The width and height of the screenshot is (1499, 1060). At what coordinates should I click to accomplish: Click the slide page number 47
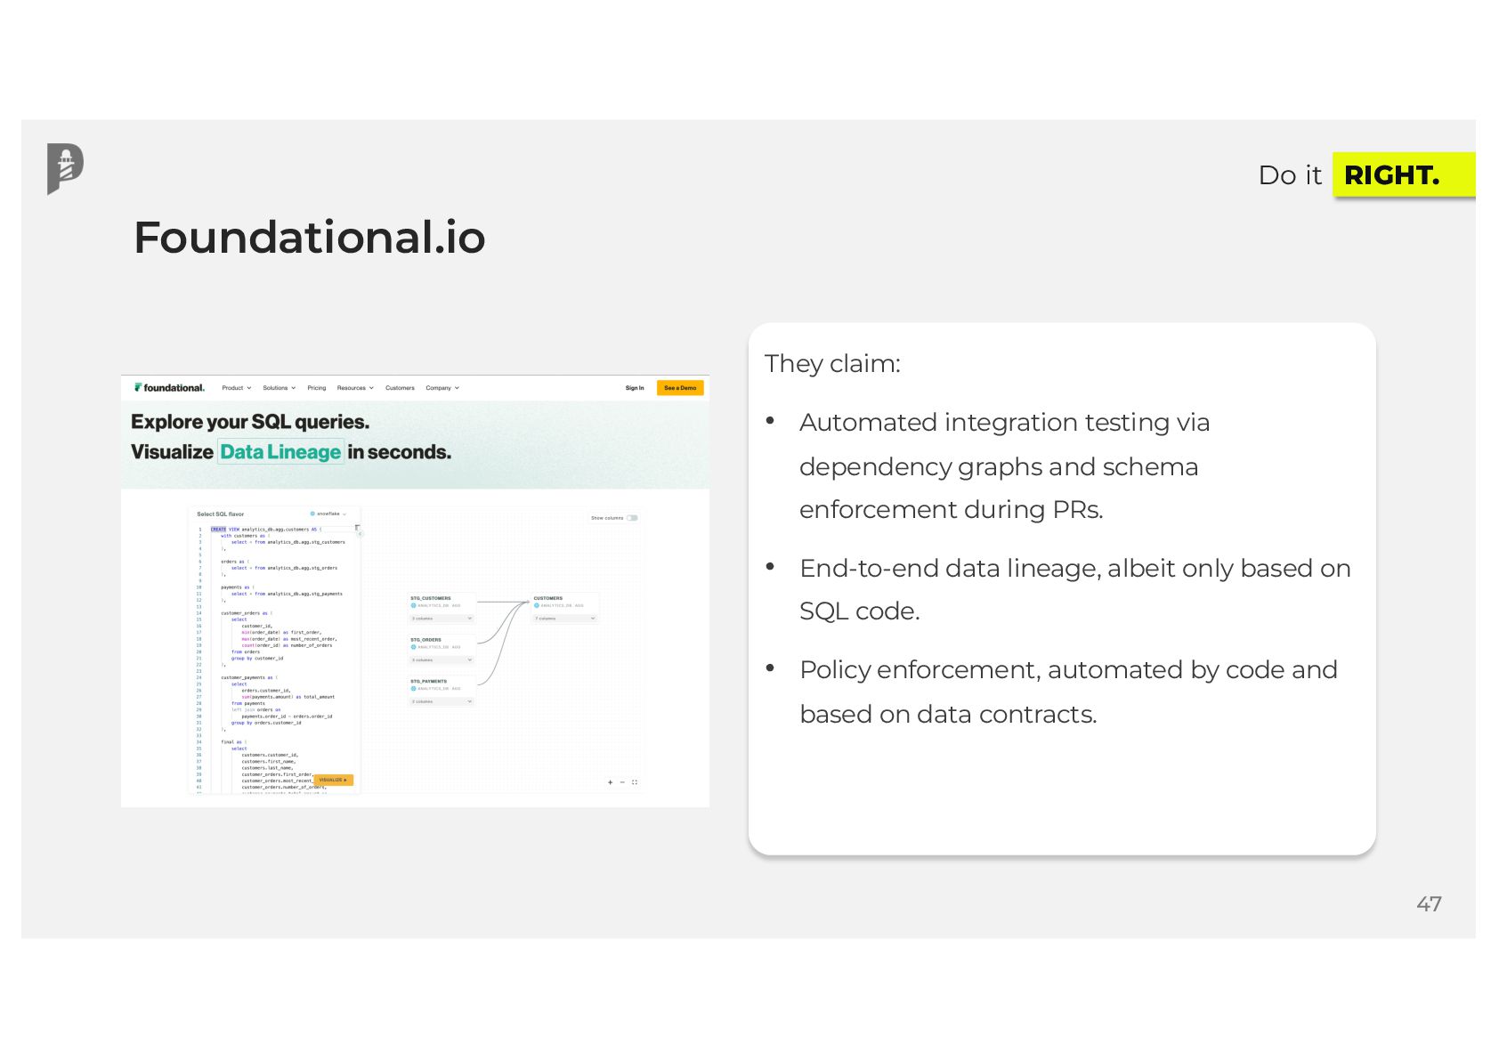tap(1429, 904)
